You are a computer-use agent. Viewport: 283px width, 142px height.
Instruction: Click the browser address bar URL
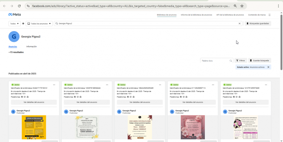pos(131,6)
